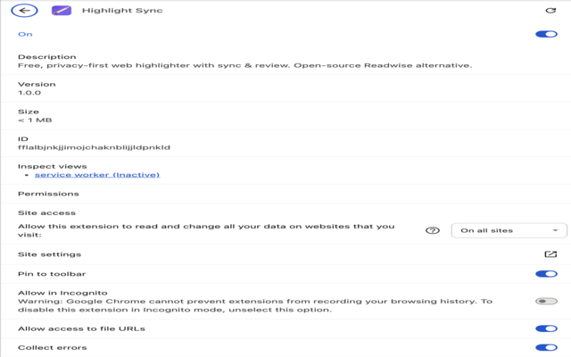571x357 pixels.
Task: Open Site settings external link icon
Action: 550,253
